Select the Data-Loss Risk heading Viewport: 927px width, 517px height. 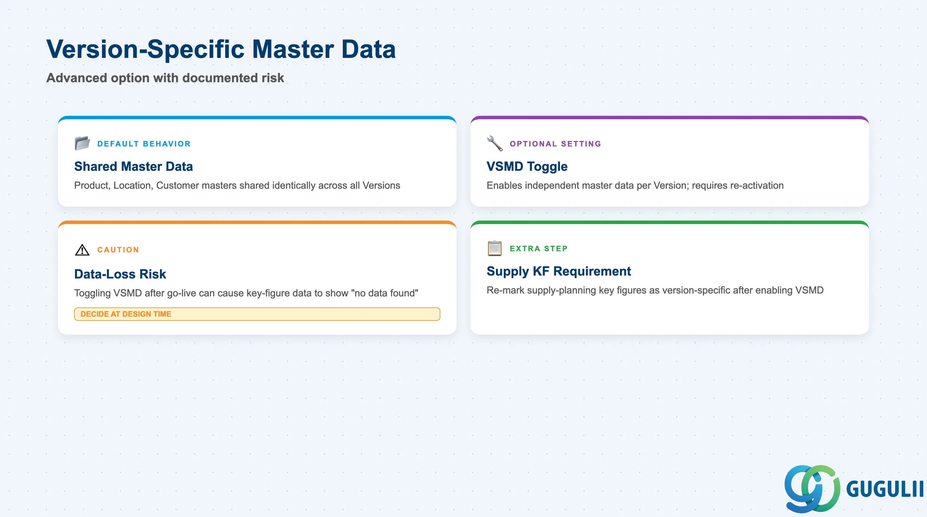[120, 274]
